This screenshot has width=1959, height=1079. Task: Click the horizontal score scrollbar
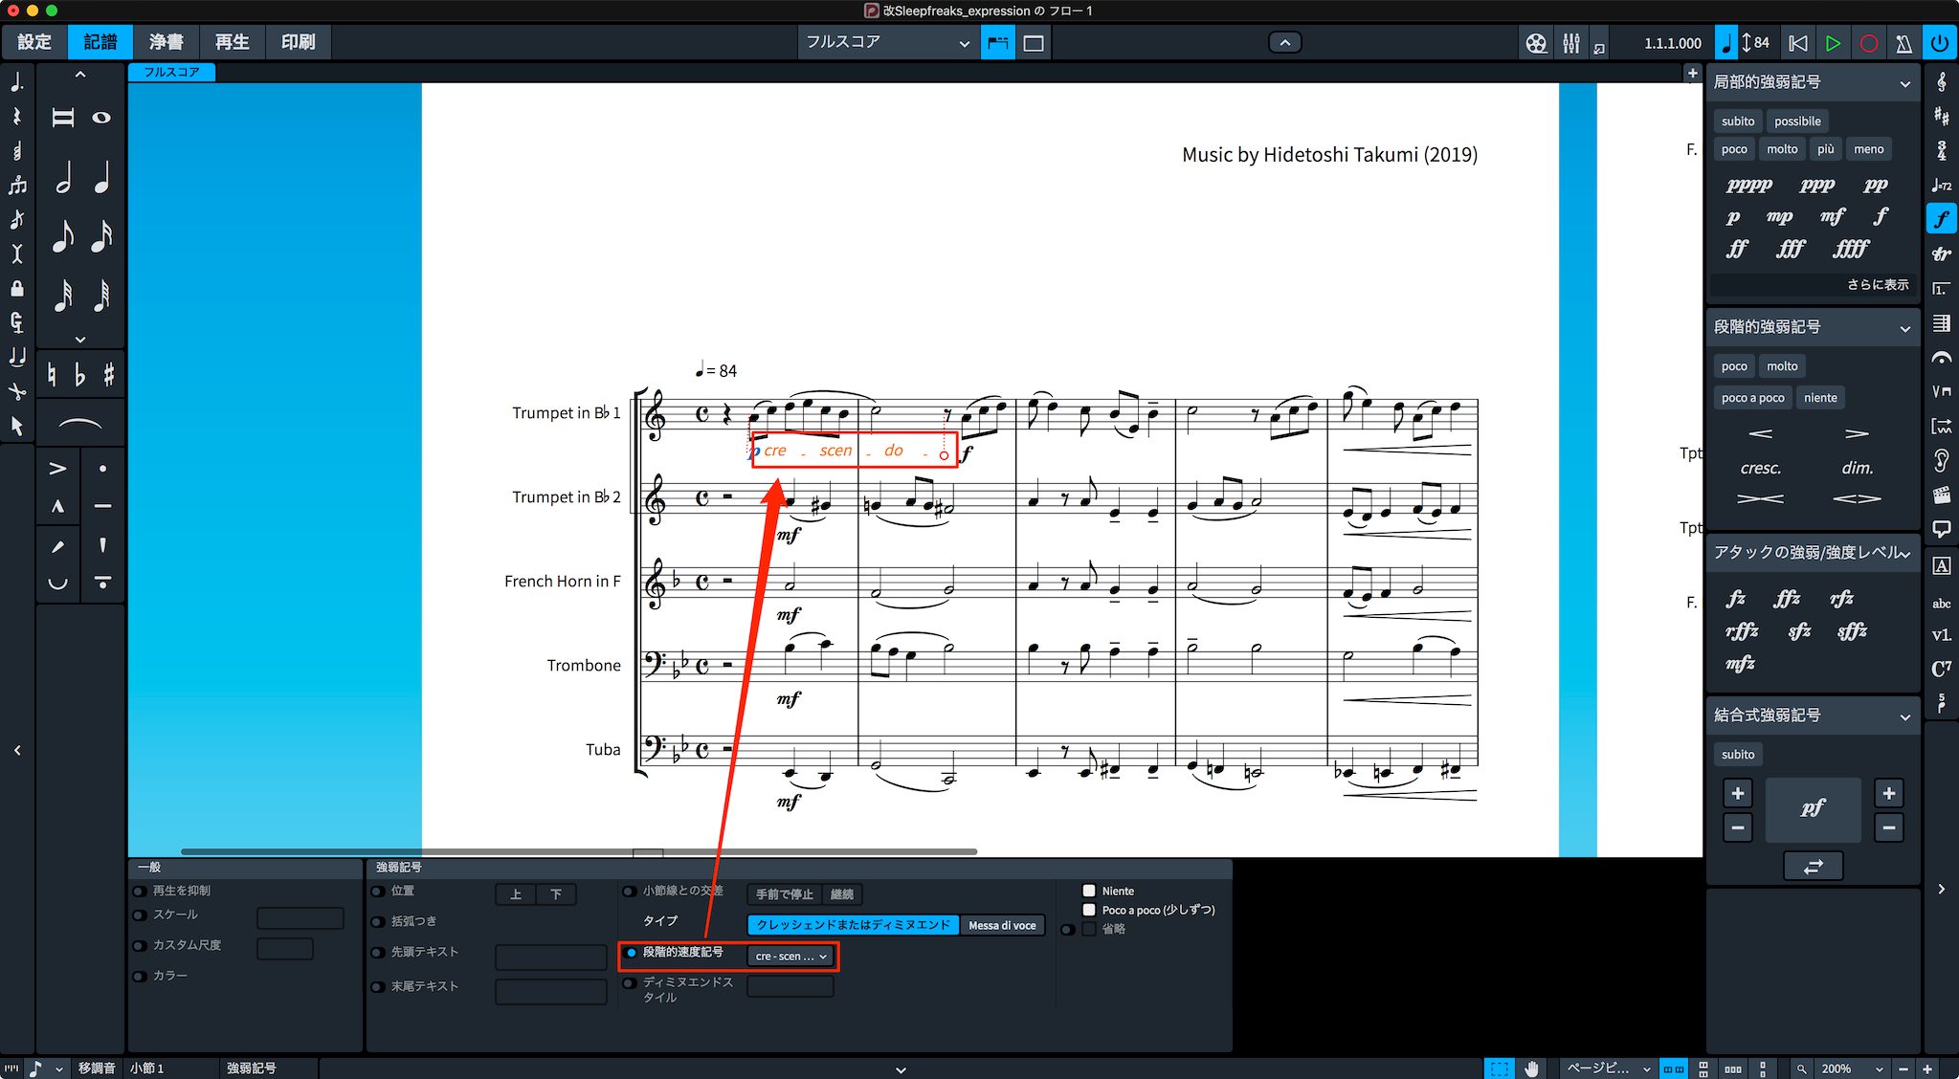(579, 851)
